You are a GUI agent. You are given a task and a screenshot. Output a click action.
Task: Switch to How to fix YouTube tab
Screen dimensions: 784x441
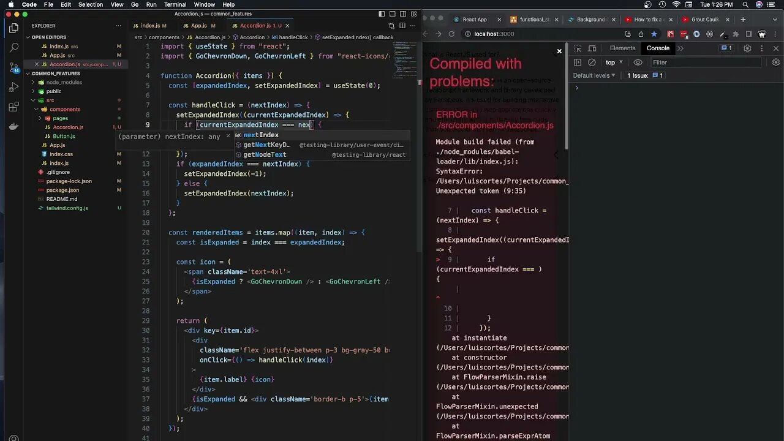pyautogui.click(x=648, y=20)
